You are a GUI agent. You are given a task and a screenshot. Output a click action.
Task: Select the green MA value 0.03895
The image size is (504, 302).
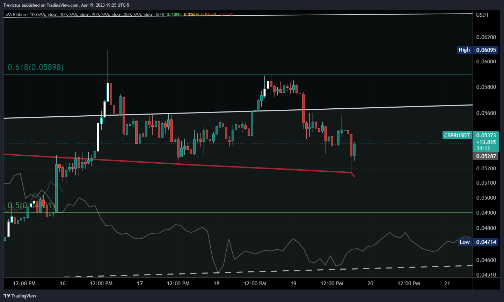(x=174, y=15)
